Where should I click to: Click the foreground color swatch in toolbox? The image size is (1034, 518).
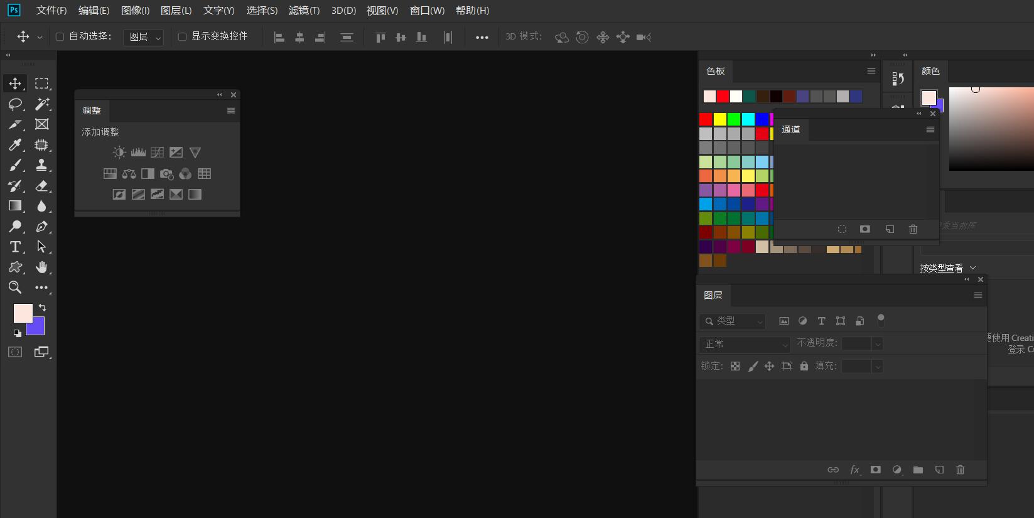pos(23,313)
